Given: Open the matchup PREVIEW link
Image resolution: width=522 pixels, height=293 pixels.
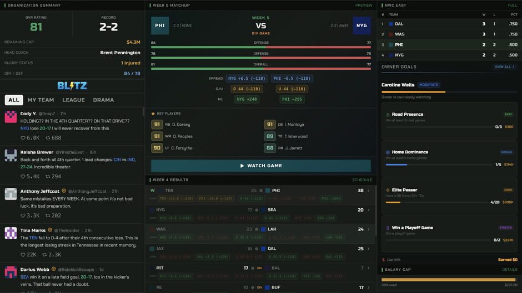Looking at the screenshot, I should pyautogui.click(x=364, y=6).
